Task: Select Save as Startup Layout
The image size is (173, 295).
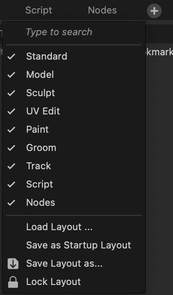Action: 74,245
